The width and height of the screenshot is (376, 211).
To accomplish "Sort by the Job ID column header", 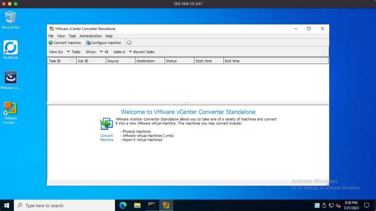I will (x=91, y=61).
